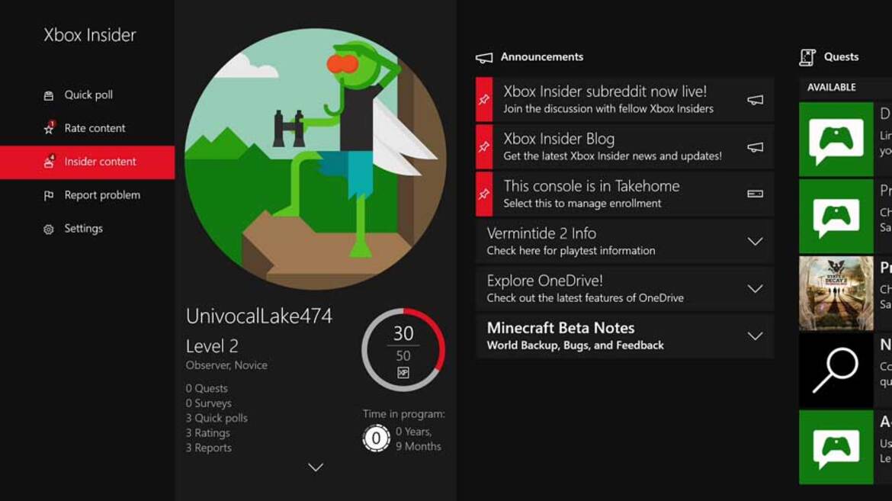Click the Announcements section heading
The width and height of the screenshot is (892, 501).
[541, 57]
